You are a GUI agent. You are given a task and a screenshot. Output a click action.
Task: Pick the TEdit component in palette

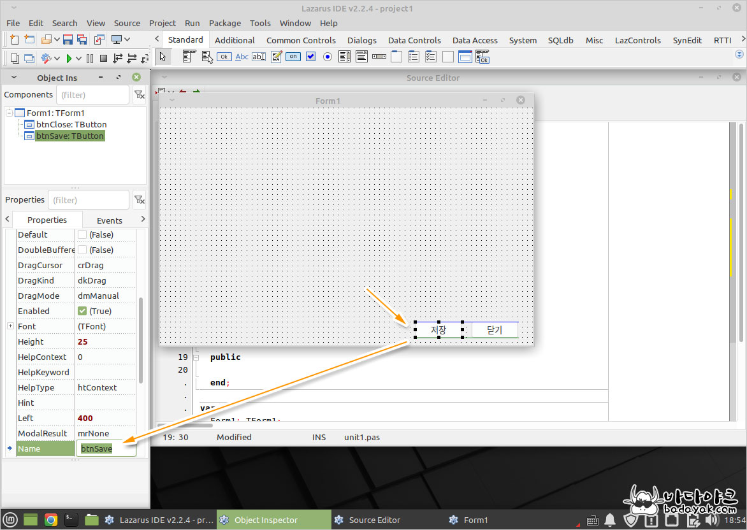coord(259,57)
